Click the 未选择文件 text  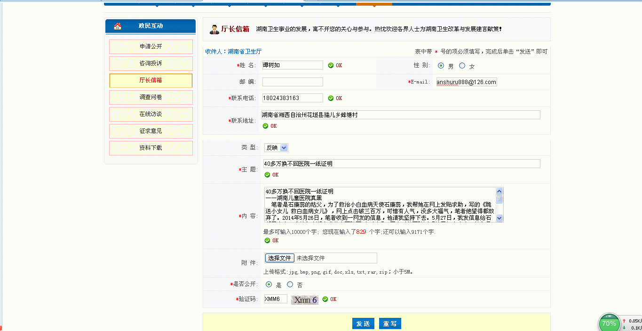click(311, 258)
